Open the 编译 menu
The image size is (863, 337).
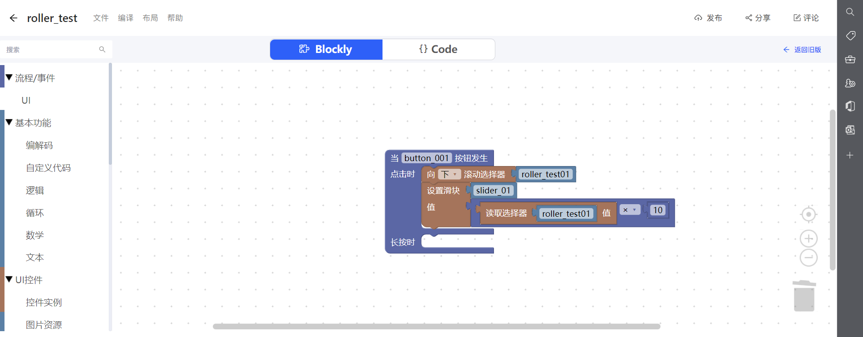click(125, 18)
